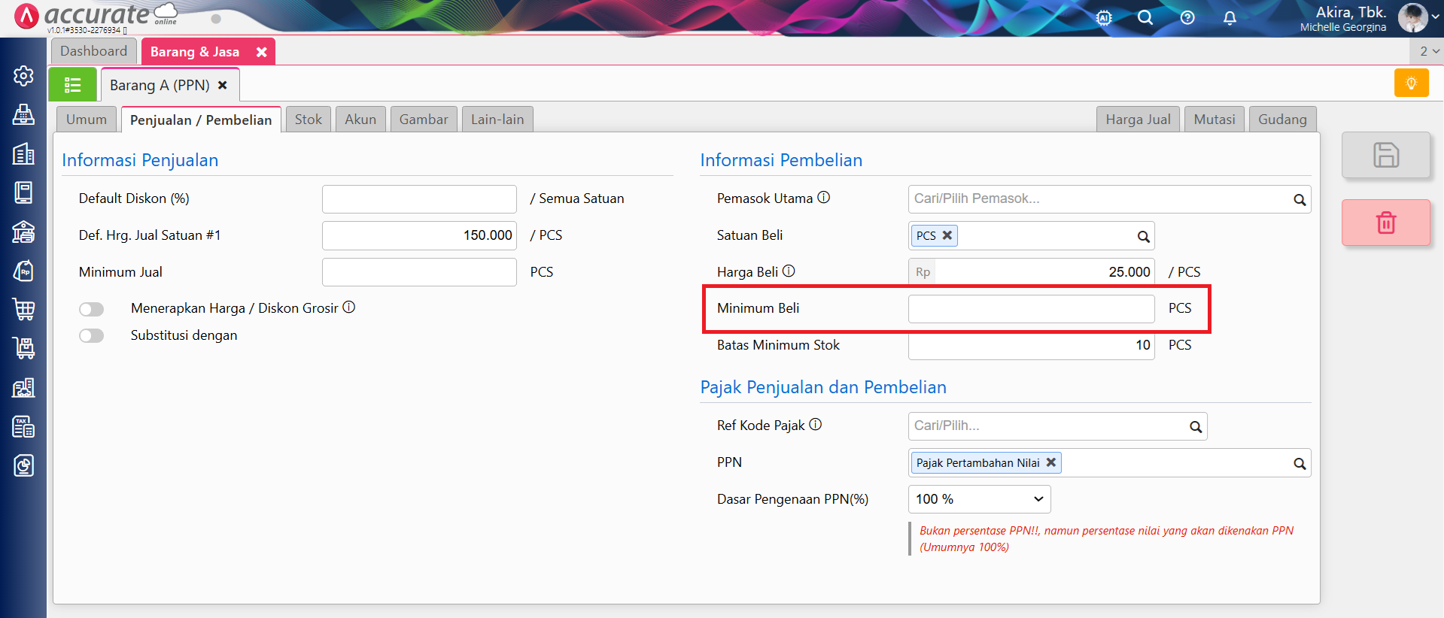Enable Menerapkan Harga / Diskon Grosir toggle
This screenshot has width=1444, height=618.
92,309
